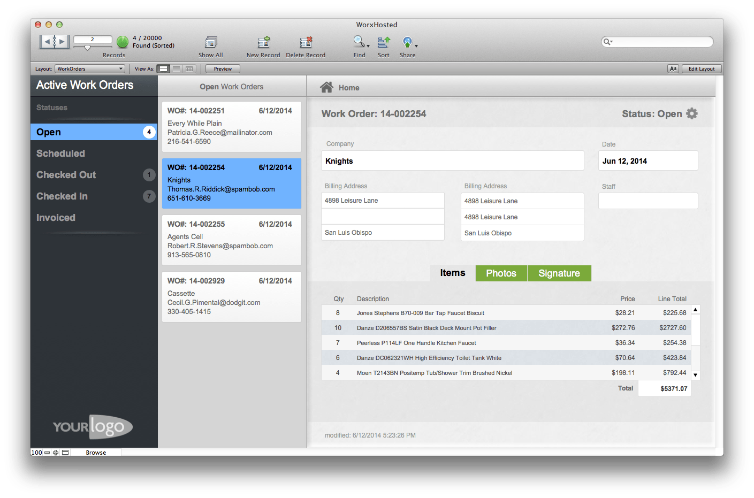Viewport: 754px width, 498px height.
Task: Switch to the Photos tab
Action: click(501, 273)
